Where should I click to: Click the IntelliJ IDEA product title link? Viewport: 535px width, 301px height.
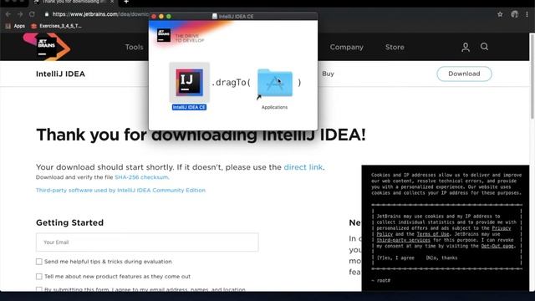tap(60, 74)
